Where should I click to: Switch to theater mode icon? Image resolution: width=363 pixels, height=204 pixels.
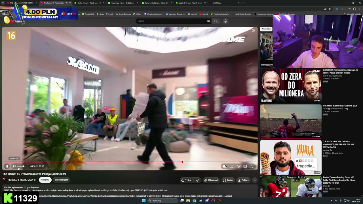pos(245,166)
